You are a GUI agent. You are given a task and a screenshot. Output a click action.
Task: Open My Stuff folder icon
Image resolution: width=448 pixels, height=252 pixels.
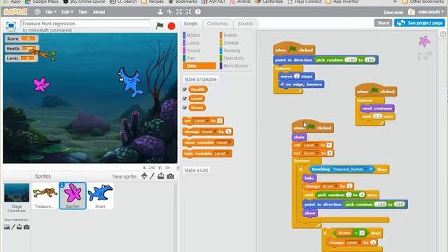pyautogui.click(x=412, y=12)
